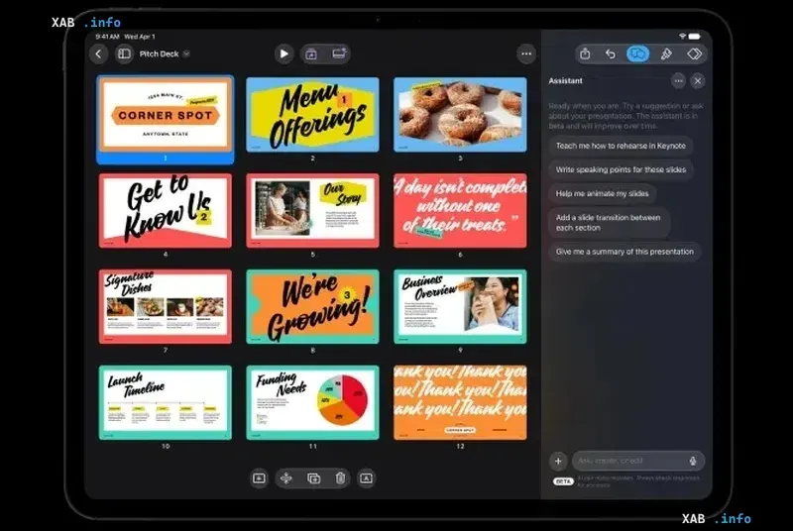The image size is (793, 531).
Task: Select the quote slide 6
Action: [460, 211]
